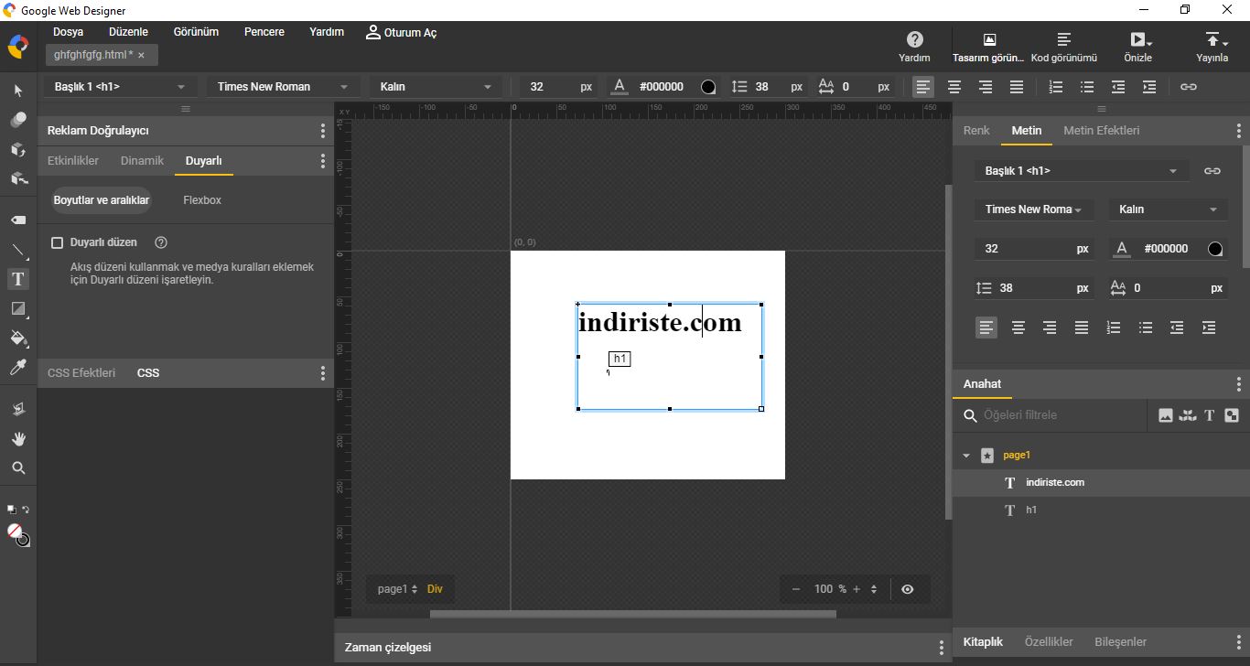
Task: Select the Paint bucket fill tool
Action: (17, 338)
